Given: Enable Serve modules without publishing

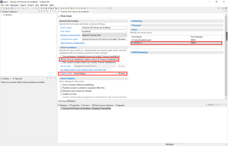Looking at the screenshot, I should tap(61, 85).
